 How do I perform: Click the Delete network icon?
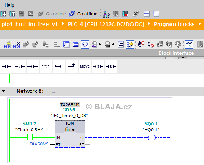tap(17, 45)
